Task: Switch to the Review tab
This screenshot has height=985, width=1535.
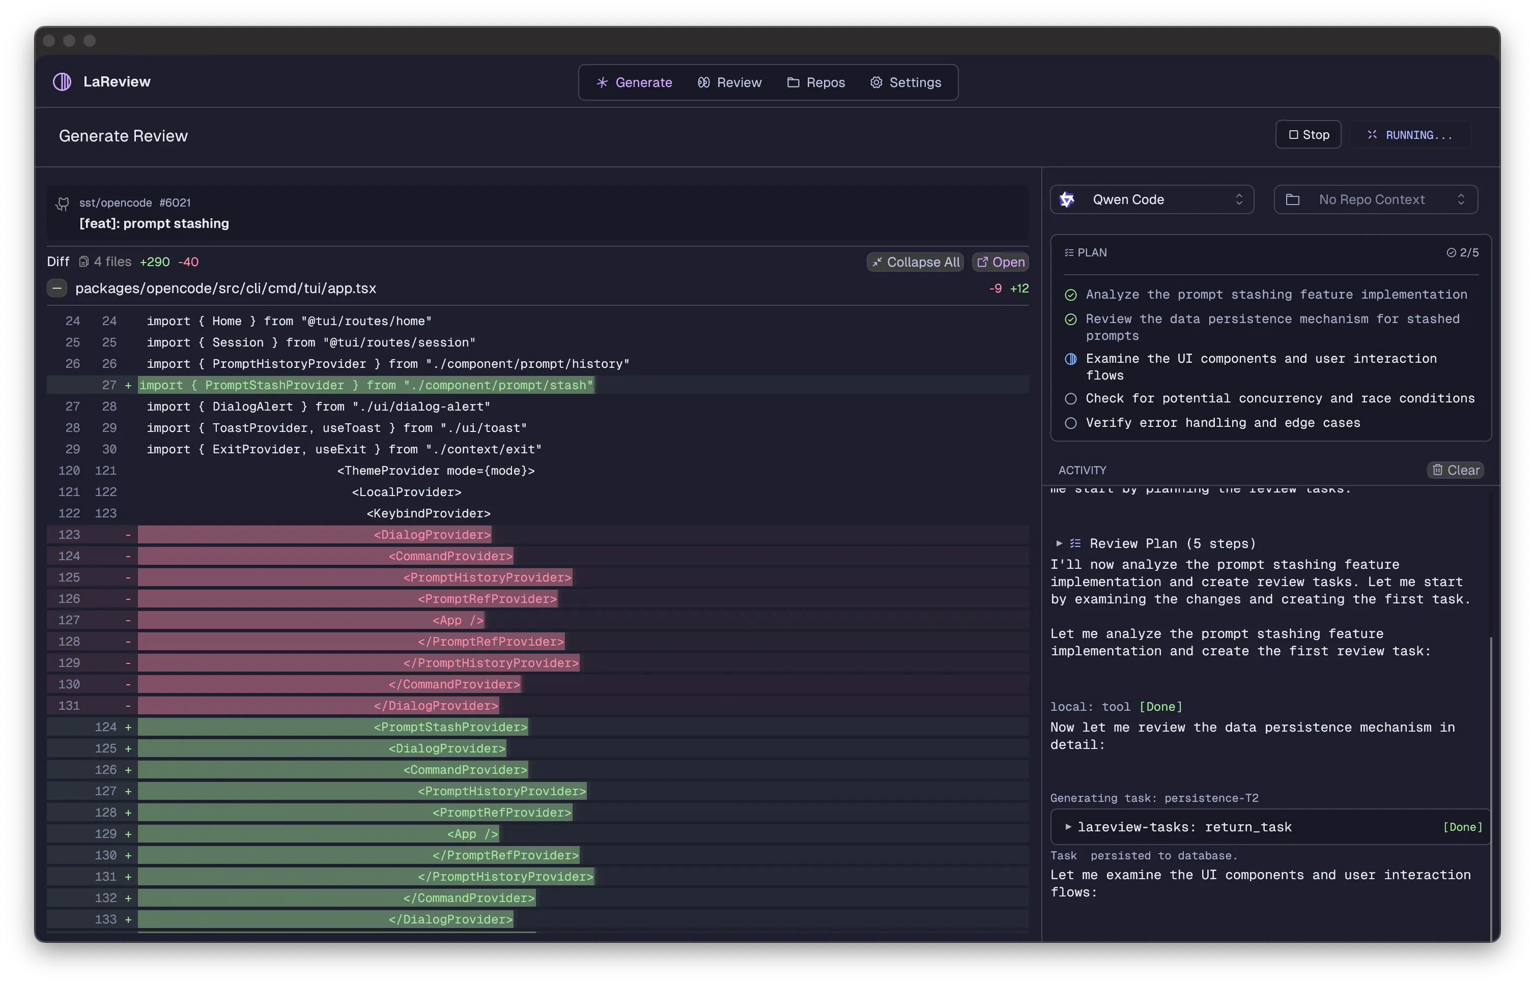Action: pyautogui.click(x=729, y=82)
